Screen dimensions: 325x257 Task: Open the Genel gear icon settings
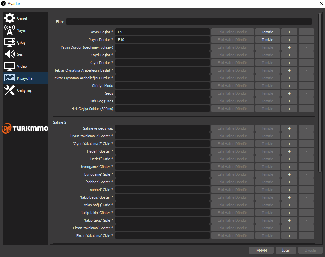(x=10, y=18)
